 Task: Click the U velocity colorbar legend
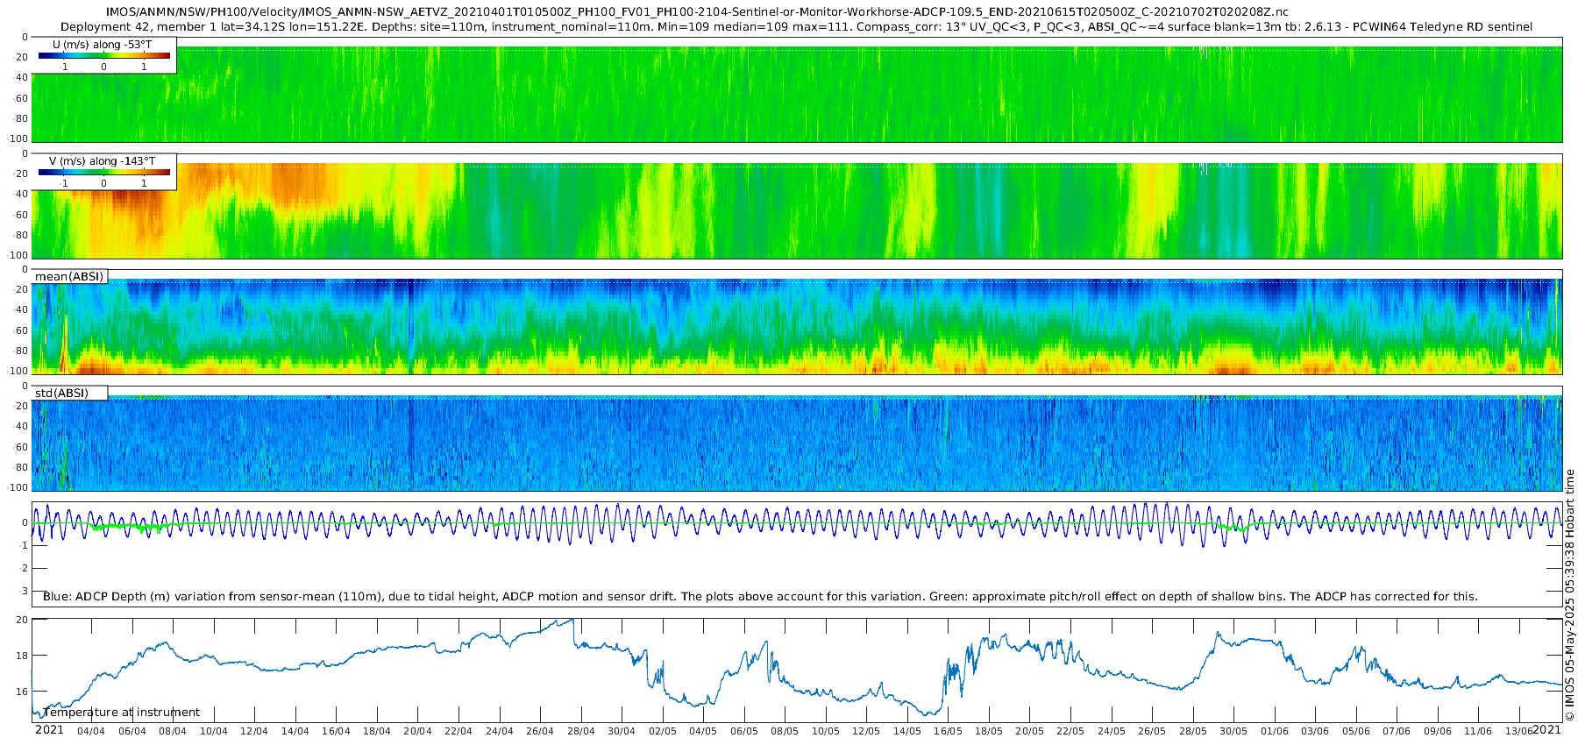point(104,55)
